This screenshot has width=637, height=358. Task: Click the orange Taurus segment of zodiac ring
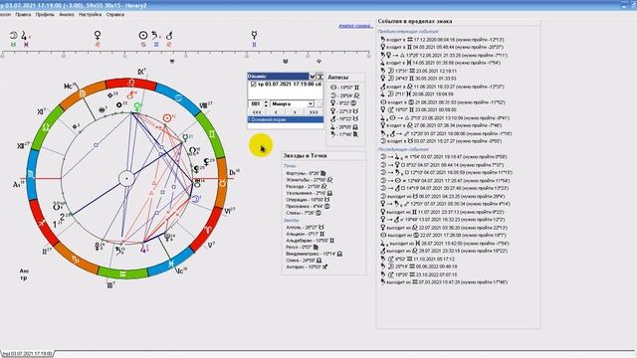click(x=222, y=183)
